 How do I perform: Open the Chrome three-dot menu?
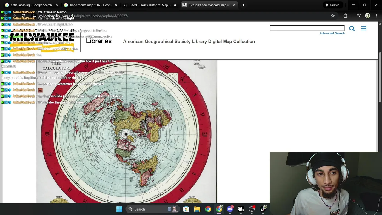tap(376, 16)
